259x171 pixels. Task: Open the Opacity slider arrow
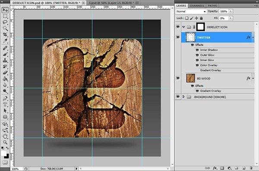pyautogui.click(x=231, y=11)
